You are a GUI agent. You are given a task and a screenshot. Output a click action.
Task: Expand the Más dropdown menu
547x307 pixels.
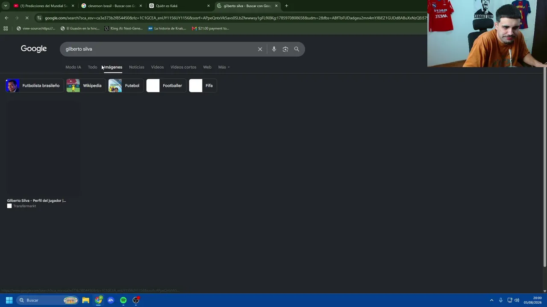tap(224, 67)
